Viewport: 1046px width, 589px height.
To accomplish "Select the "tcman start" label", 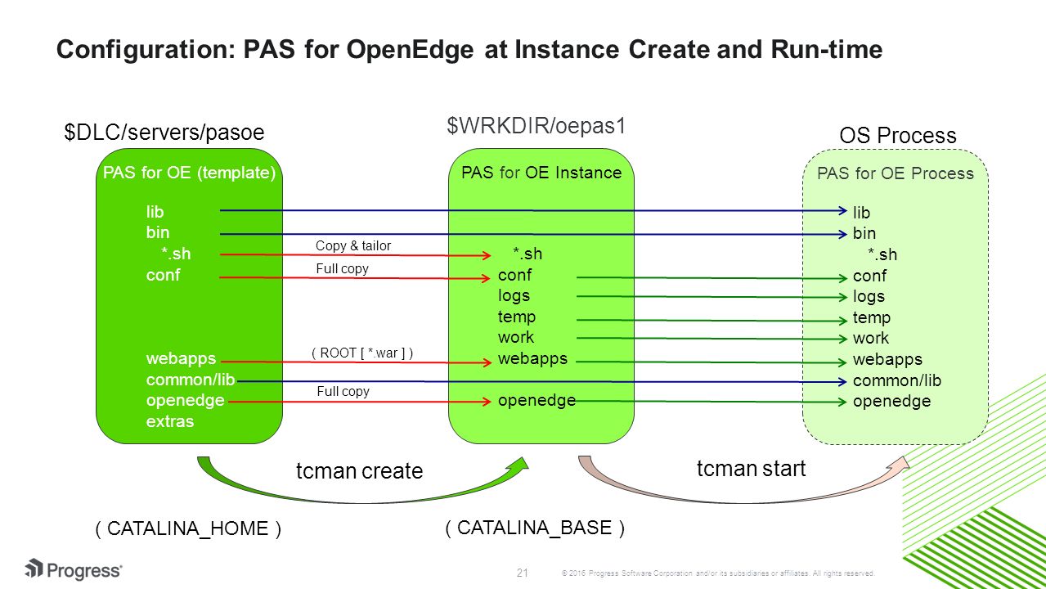I will [x=752, y=469].
